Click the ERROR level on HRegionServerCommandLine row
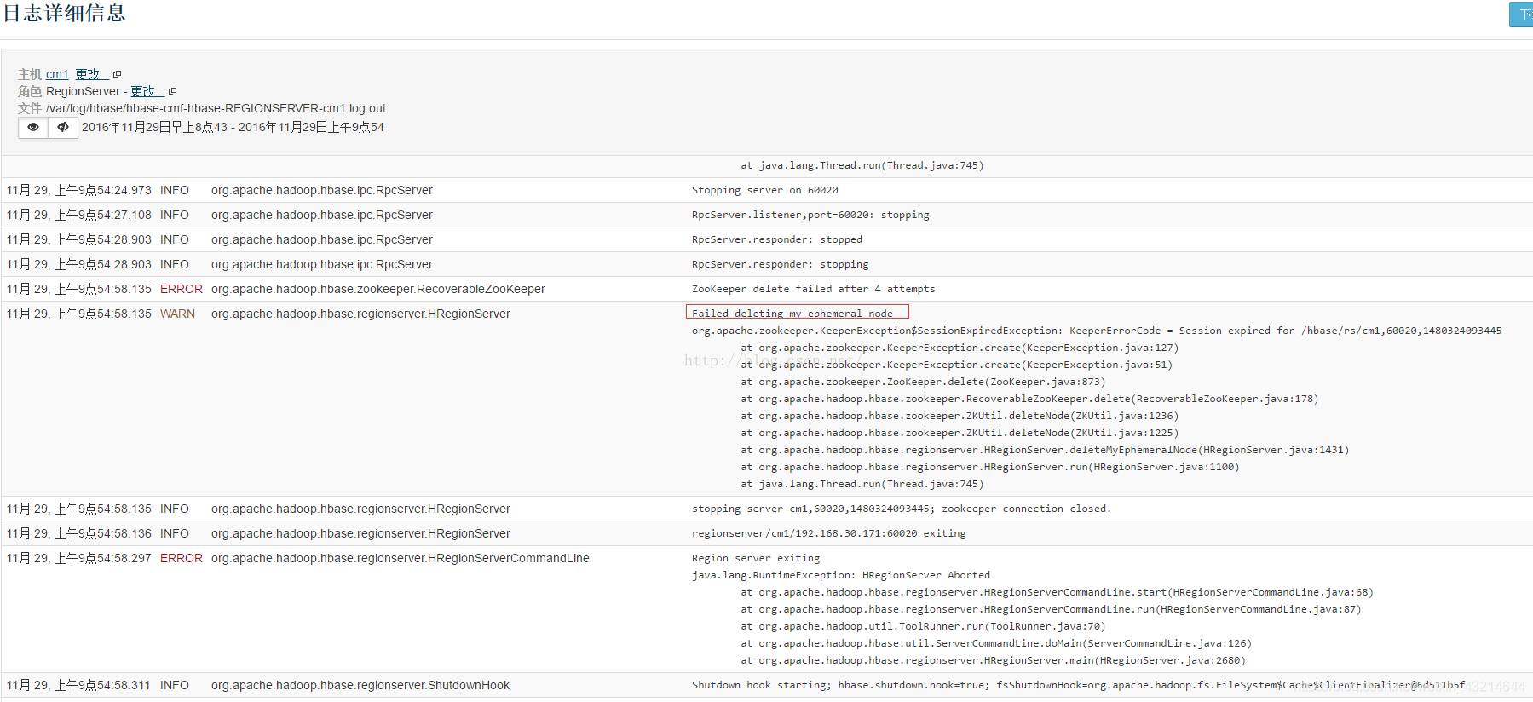The image size is (1533, 702). pyautogui.click(x=182, y=559)
